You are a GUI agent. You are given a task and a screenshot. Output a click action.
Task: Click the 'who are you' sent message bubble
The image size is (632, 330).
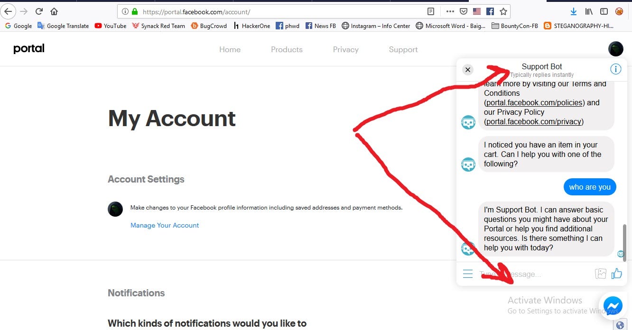590,187
